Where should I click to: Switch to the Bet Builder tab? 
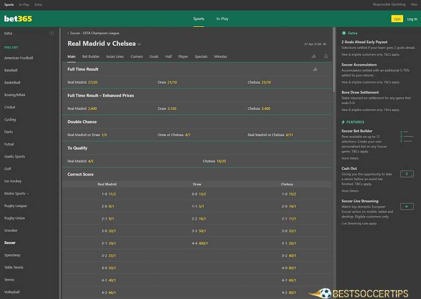(91, 57)
